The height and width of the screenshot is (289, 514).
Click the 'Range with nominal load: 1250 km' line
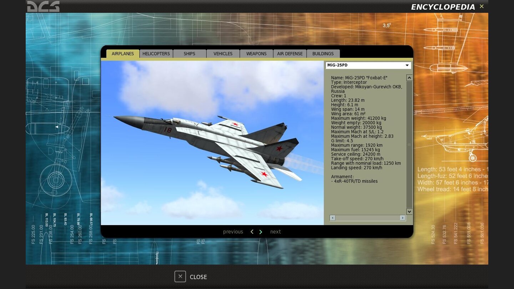pos(366,163)
